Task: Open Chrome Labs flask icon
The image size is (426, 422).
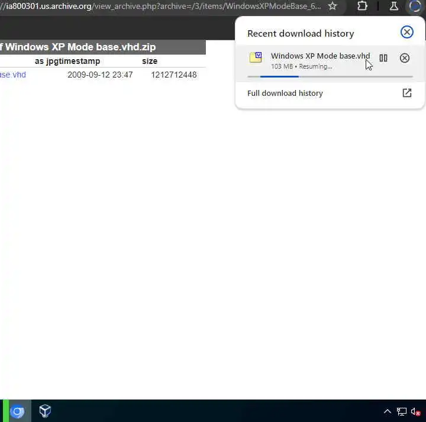Action: 394,6
